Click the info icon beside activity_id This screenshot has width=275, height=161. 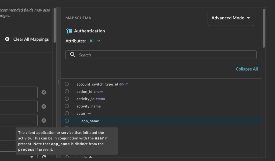coord(67,98)
